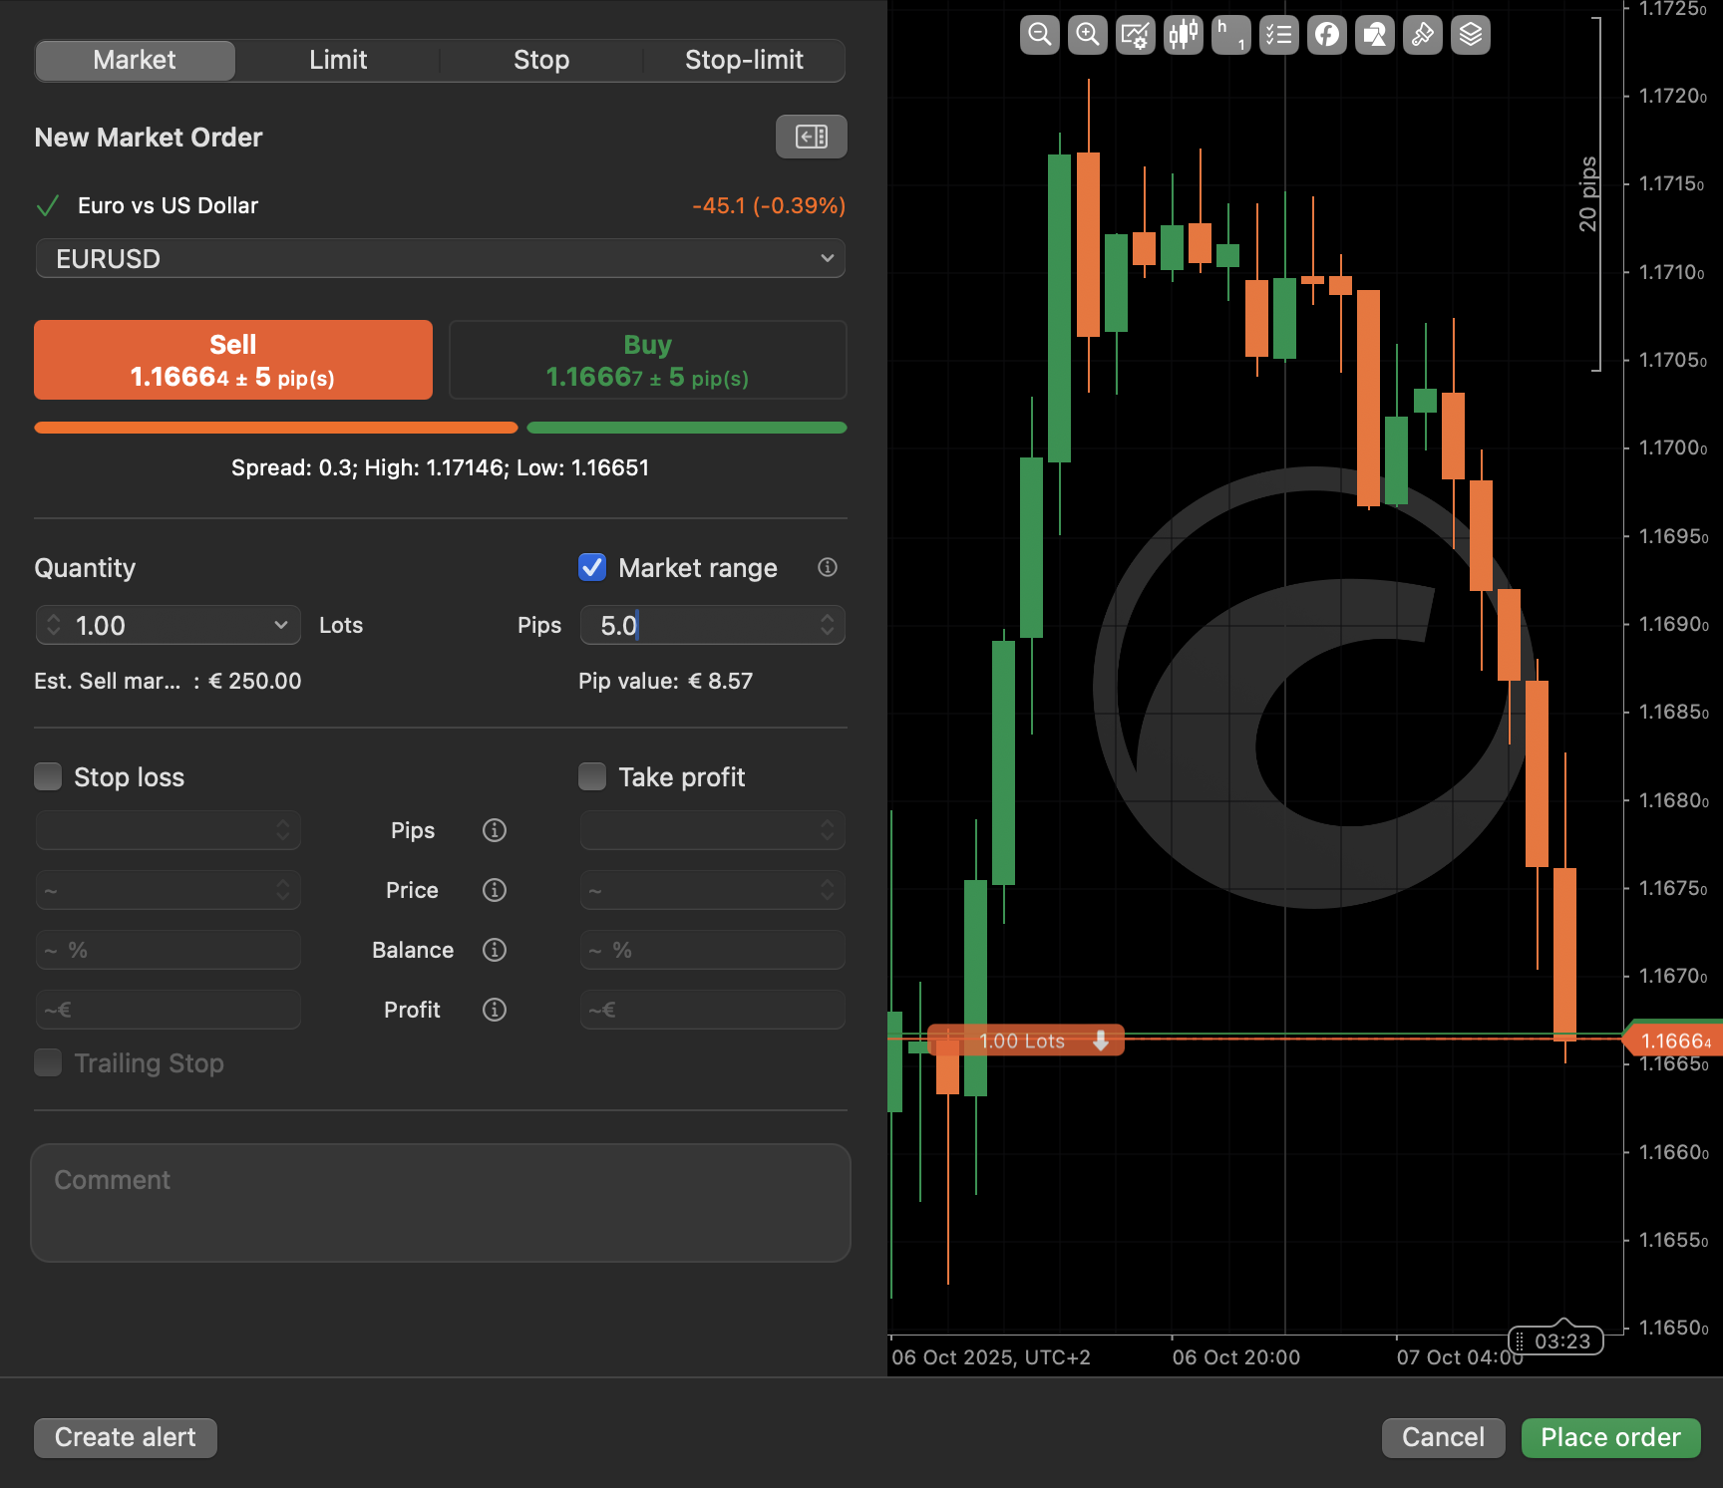Enable the Take profit option
The height and width of the screenshot is (1488, 1723).
pyautogui.click(x=592, y=775)
